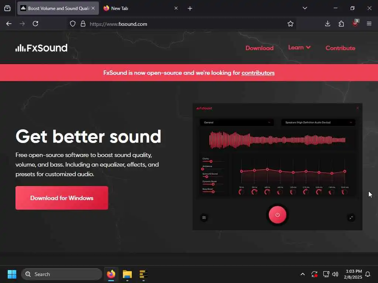Open the General preset dropdown in preview
The width and height of the screenshot is (378, 283).
pyautogui.click(x=237, y=122)
